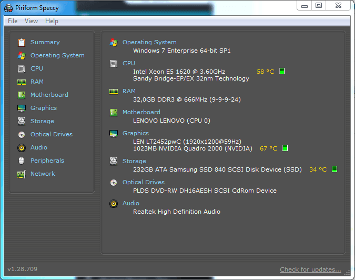The height and width of the screenshot is (280, 355).
Task: Open the Storage section heading link
Action: tap(134, 161)
